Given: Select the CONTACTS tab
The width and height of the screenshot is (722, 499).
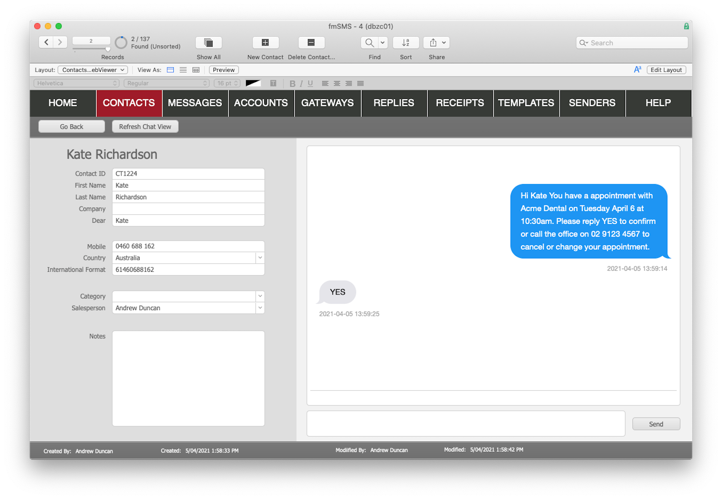Looking at the screenshot, I should pyautogui.click(x=129, y=103).
